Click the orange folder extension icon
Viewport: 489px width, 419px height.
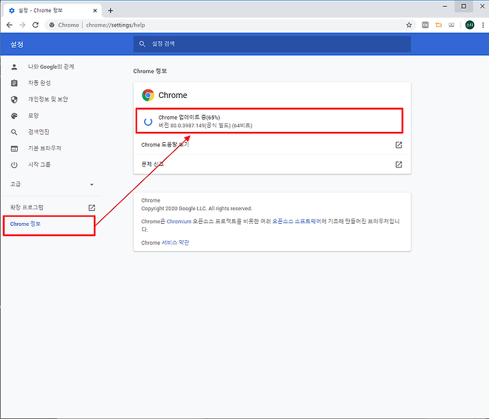(x=439, y=25)
